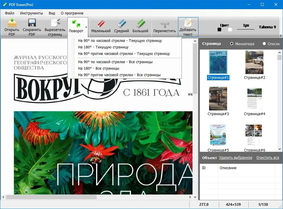The width and height of the screenshot is (283, 209).
Task: Select the small eraser size
Action: click(x=100, y=27)
